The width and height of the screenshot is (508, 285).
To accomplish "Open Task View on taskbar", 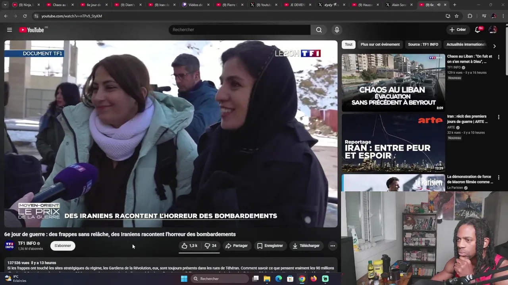I will tap(256, 279).
